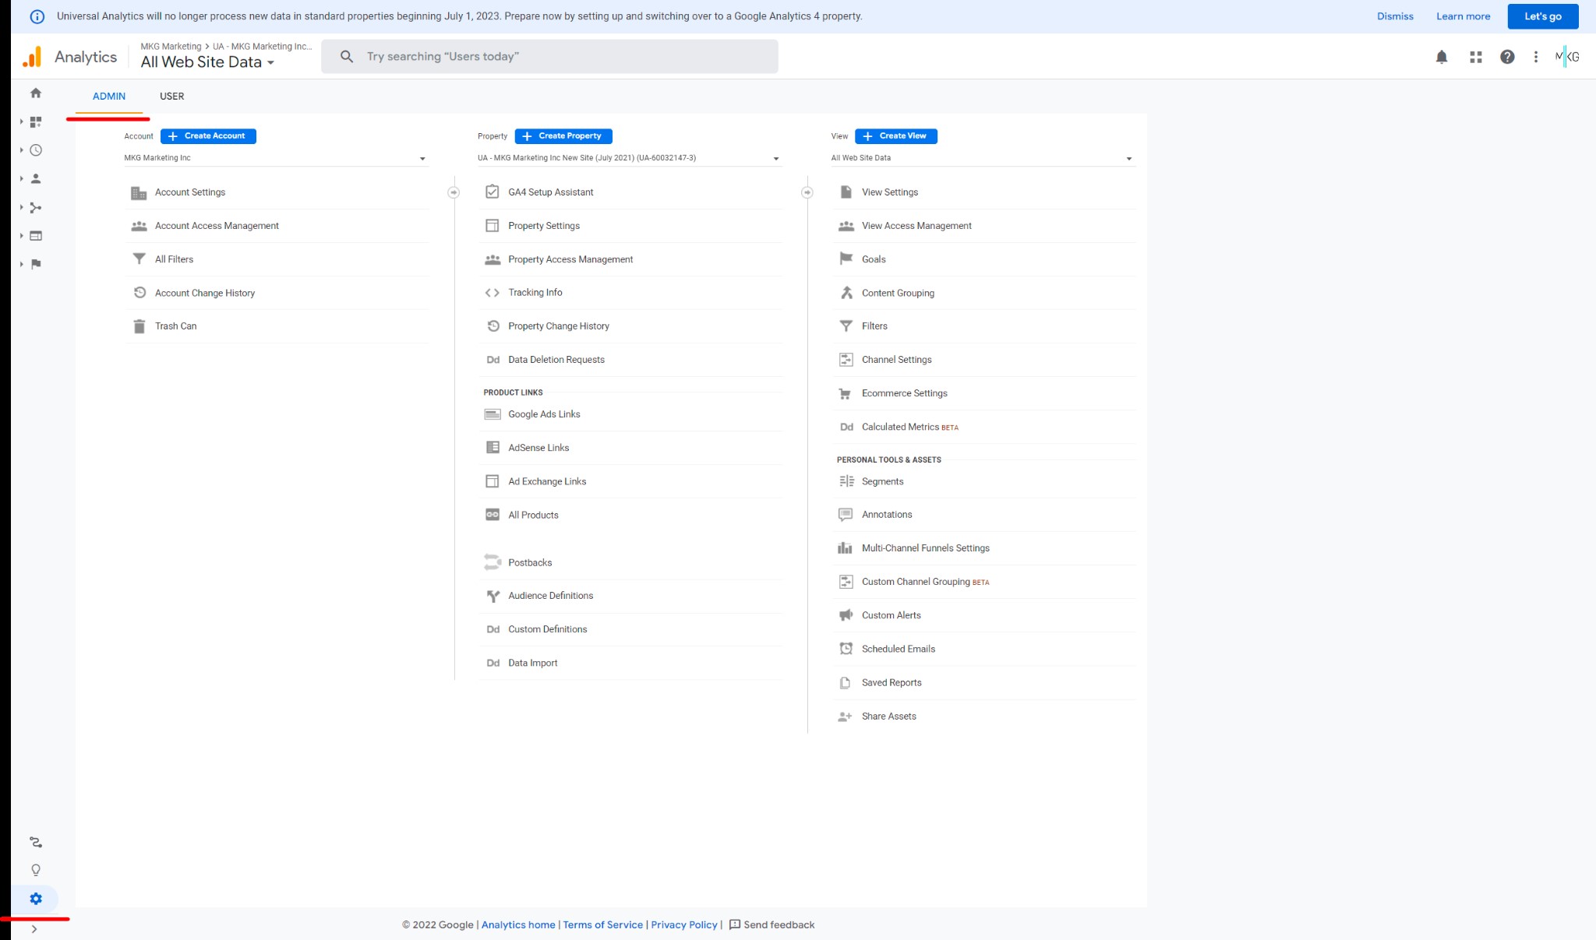
Task: Click the Admin gear icon in sidebar
Action: pos(35,898)
